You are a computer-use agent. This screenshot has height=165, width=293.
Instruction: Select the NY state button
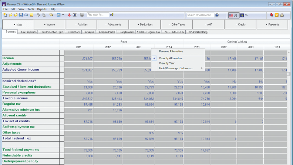(245, 15)
